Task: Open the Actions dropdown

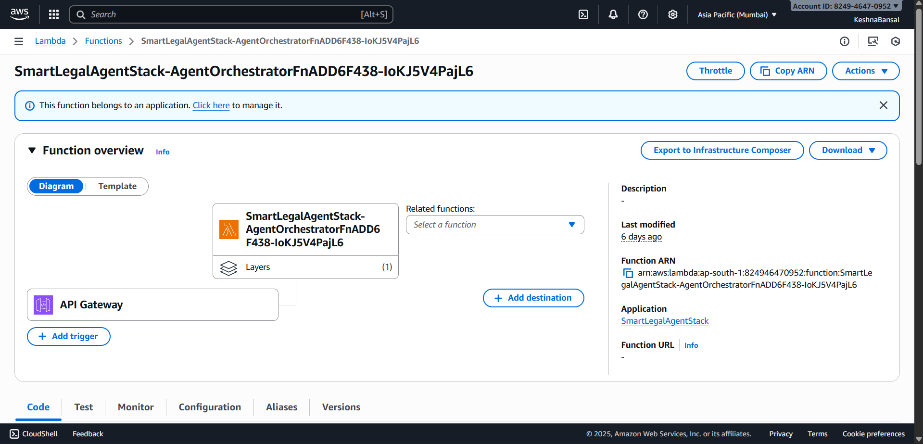Action: click(x=866, y=71)
